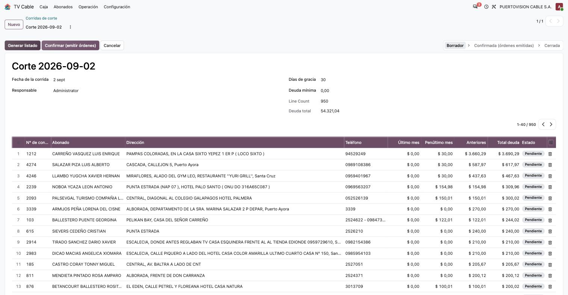
Task: Sort table by Total deuda column
Action: [x=504, y=142]
